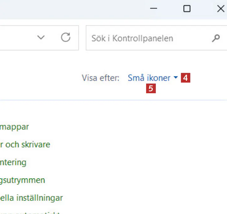Click the red number 4 marker

pos(186,78)
